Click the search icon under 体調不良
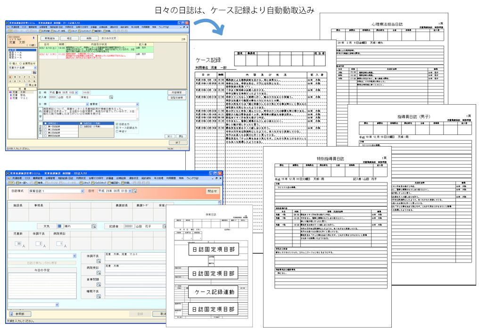Viewport: 479px width, 330px height. 99,260
